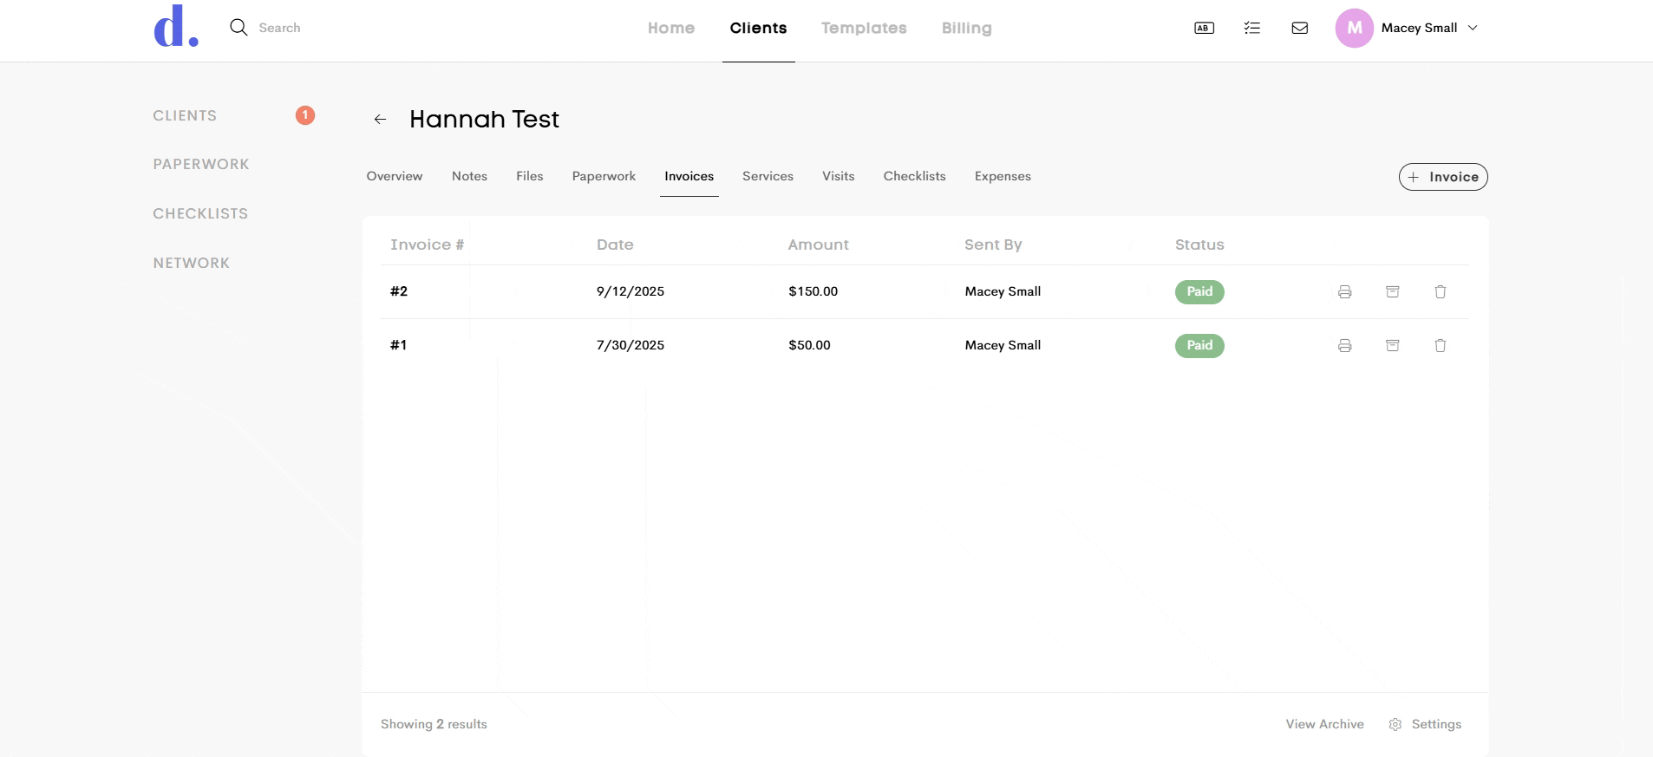Click the Paid badge for invoice #2

click(1199, 292)
